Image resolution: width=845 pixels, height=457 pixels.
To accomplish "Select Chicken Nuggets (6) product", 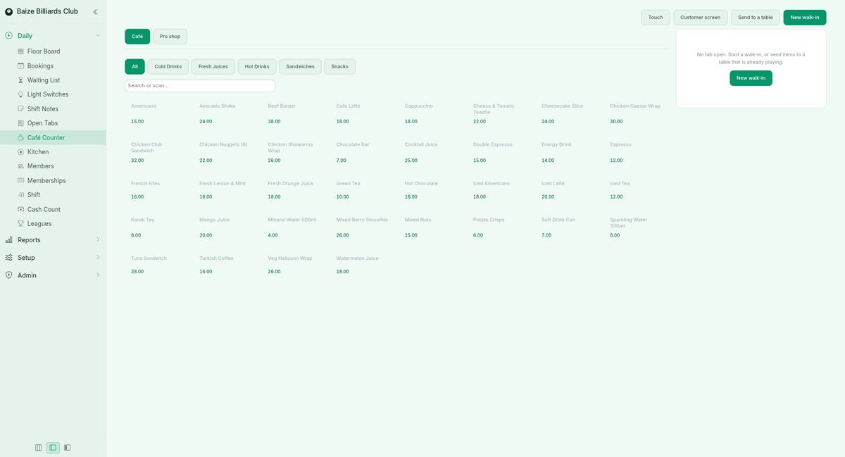I will click(227, 152).
